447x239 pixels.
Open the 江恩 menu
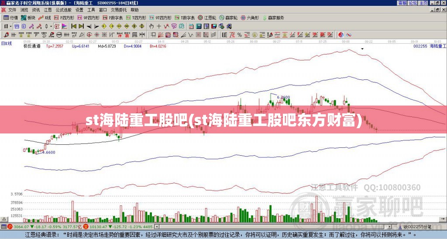pyautogui.click(x=48, y=10)
